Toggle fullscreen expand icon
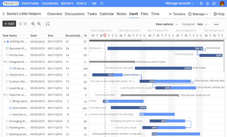The image size is (227, 137). tap(48, 24)
